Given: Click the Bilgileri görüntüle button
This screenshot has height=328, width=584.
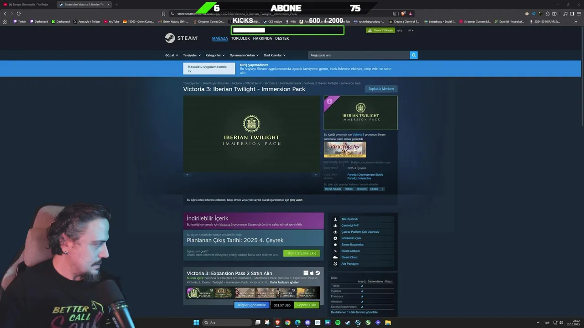Looking at the screenshot, I should pyautogui.click(x=252, y=305).
